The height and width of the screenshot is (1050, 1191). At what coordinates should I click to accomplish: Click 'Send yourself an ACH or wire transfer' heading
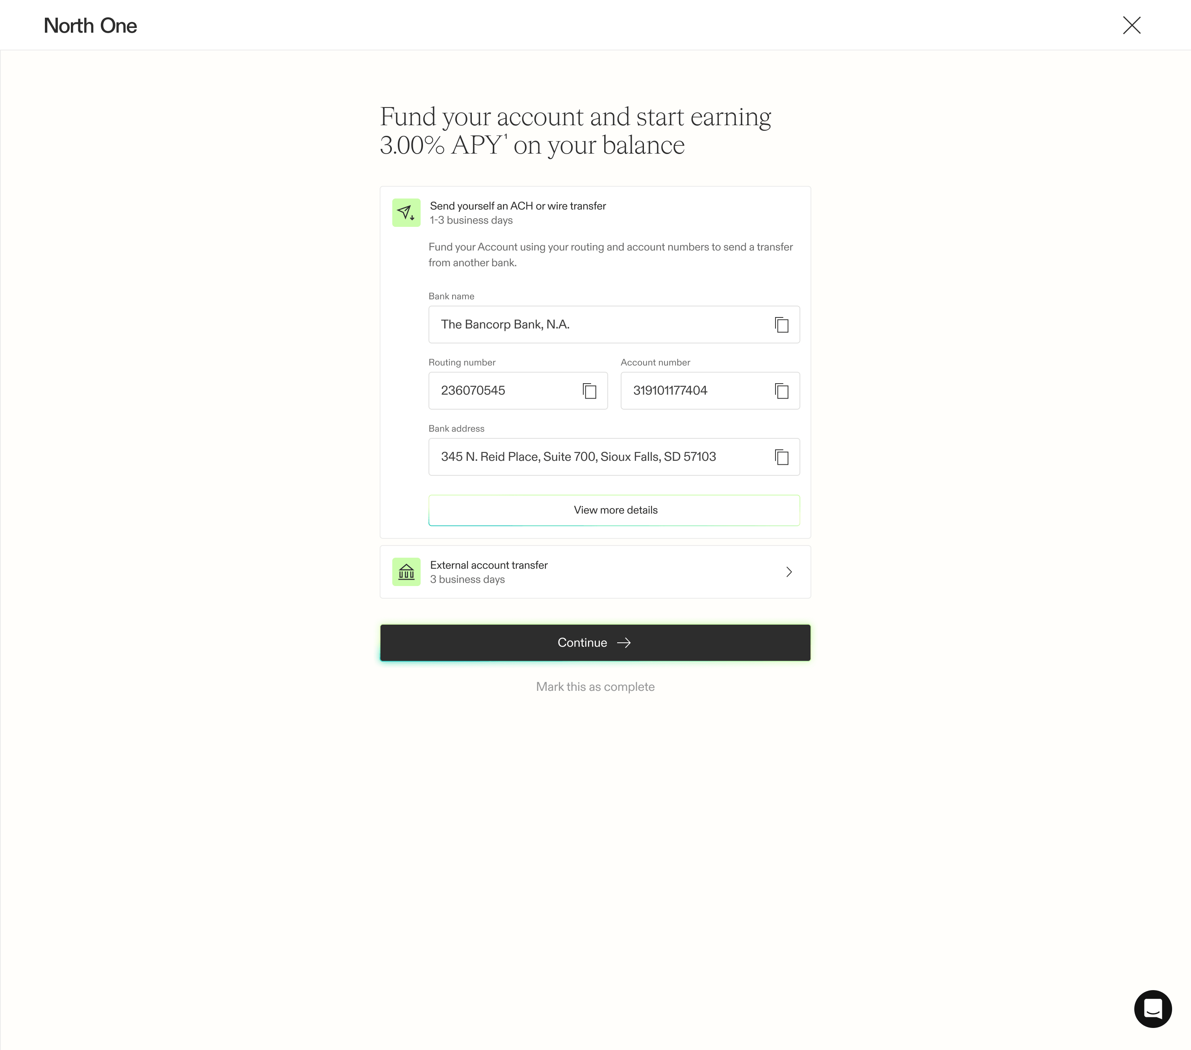point(518,206)
